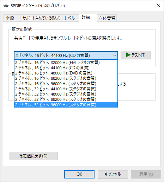Select 16 ビット 88200 Hz スタジオの音質
This screenshot has height=182, width=164.
[66, 78]
